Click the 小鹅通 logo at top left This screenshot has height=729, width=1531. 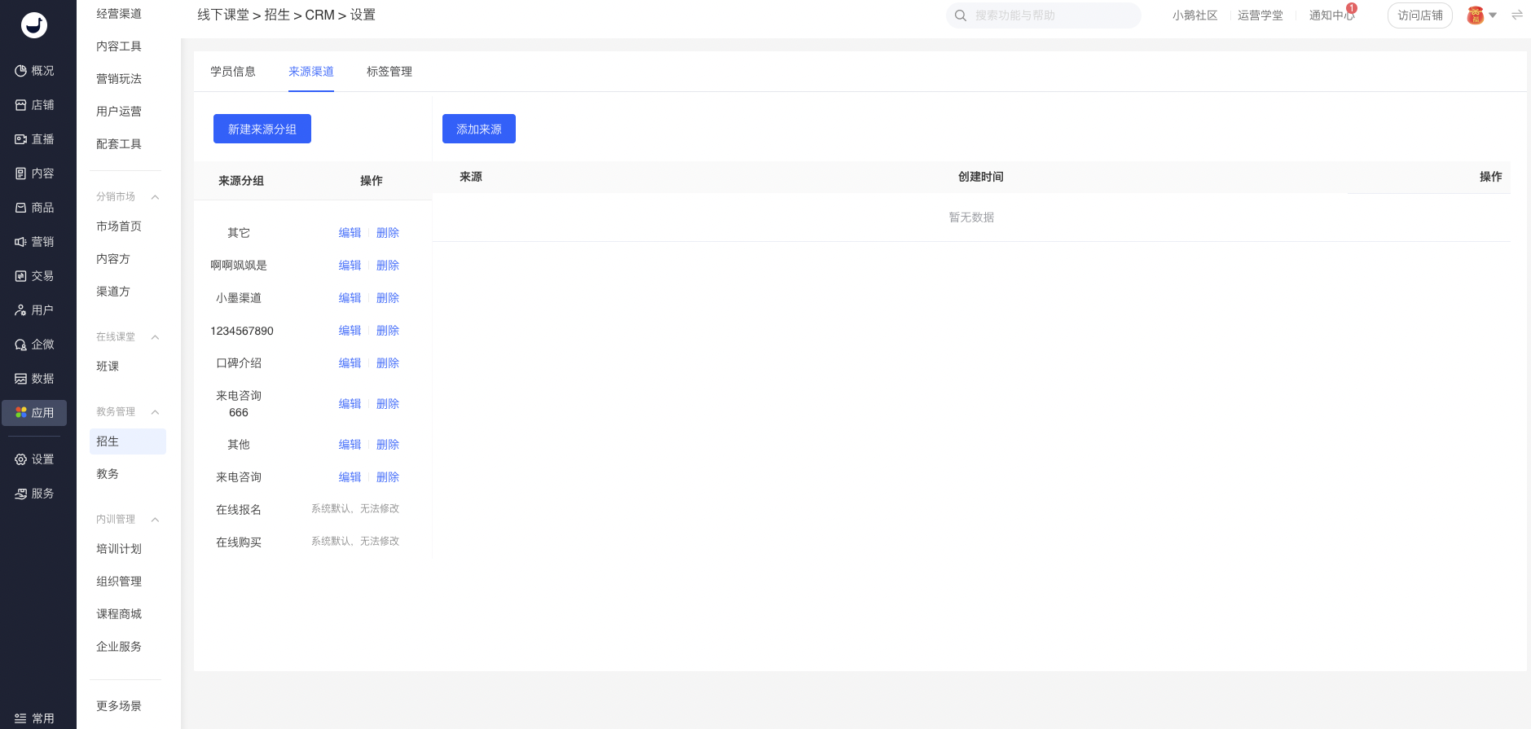point(34,25)
